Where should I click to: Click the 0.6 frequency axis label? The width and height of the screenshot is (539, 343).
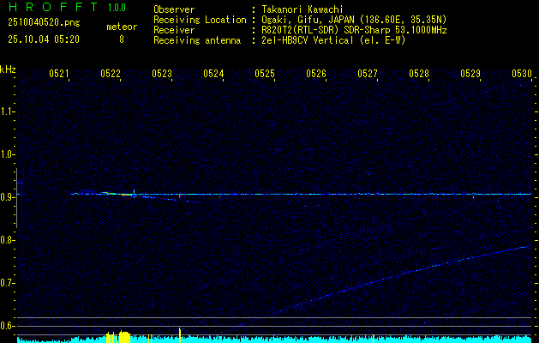(x=8, y=326)
